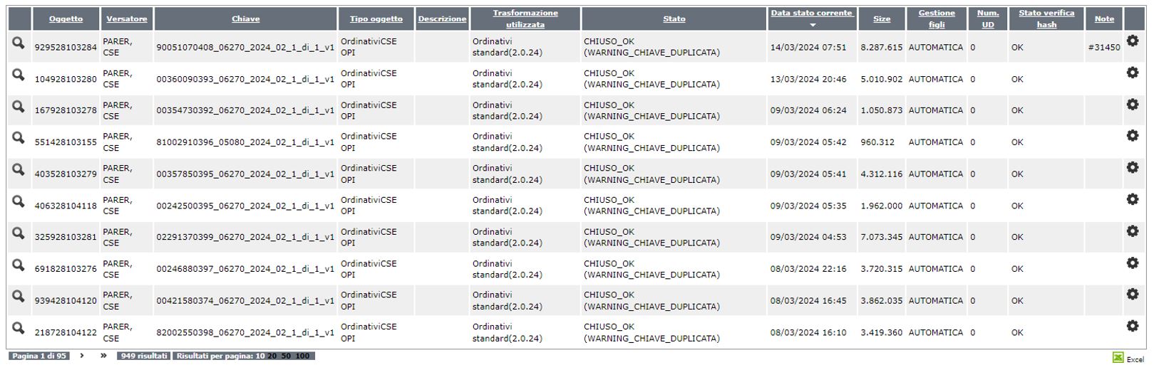Viewport: 1154px width, 365px height.
Task: Click magnifier icon for object 551428103155
Action: [x=19, y=137]
